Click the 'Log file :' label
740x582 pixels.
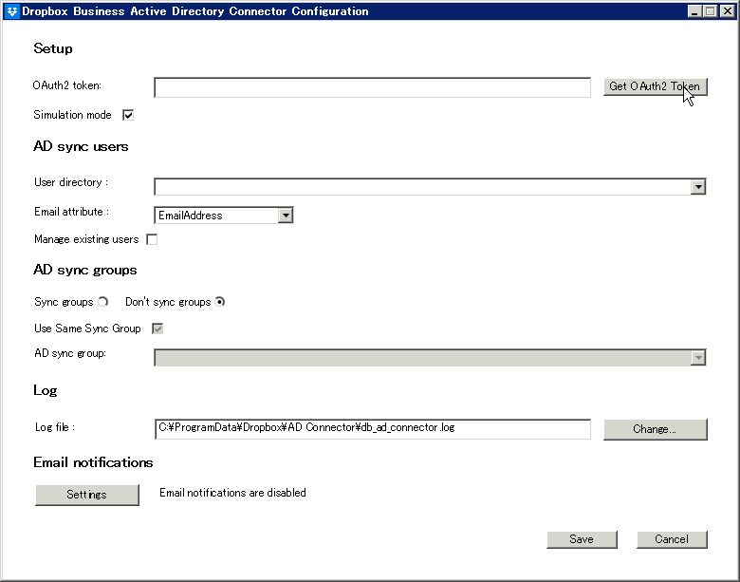55,427
